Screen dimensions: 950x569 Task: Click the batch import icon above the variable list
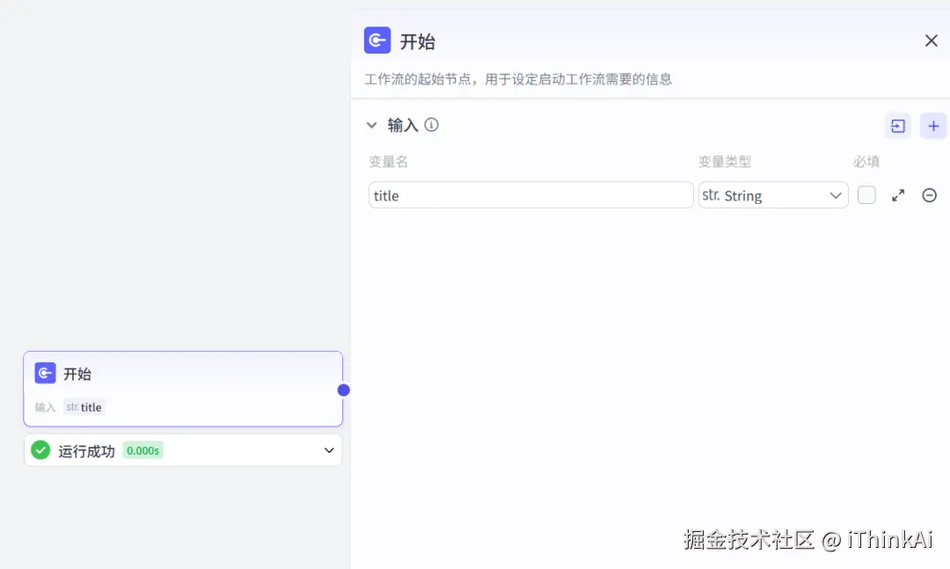point(897,126)
